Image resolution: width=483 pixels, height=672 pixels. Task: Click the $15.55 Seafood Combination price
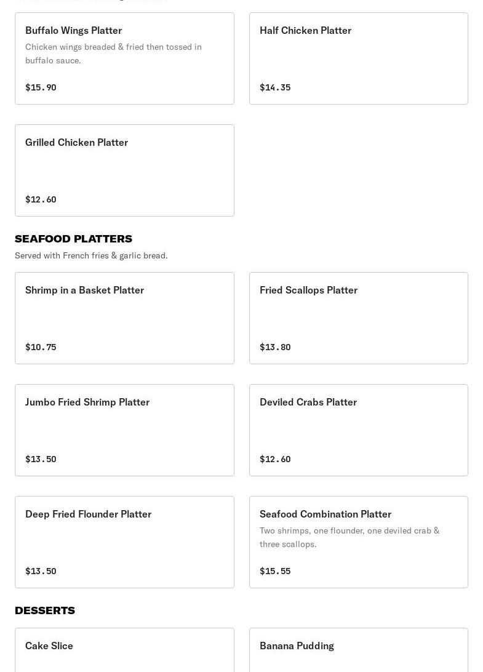(x=275, y=571)
